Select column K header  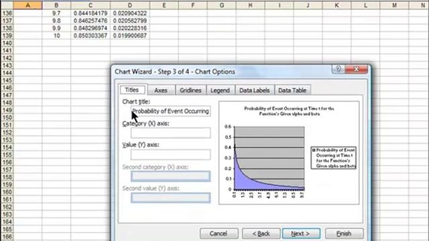pos(336,5)
